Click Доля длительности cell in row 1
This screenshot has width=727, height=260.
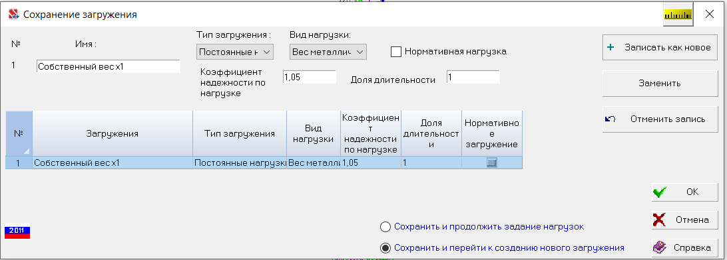(431, 162)
